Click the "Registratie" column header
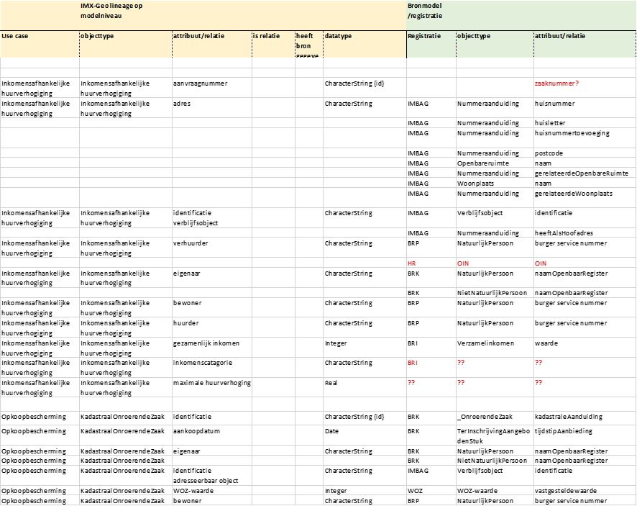 pyautogui.click(x=424, y=36)
